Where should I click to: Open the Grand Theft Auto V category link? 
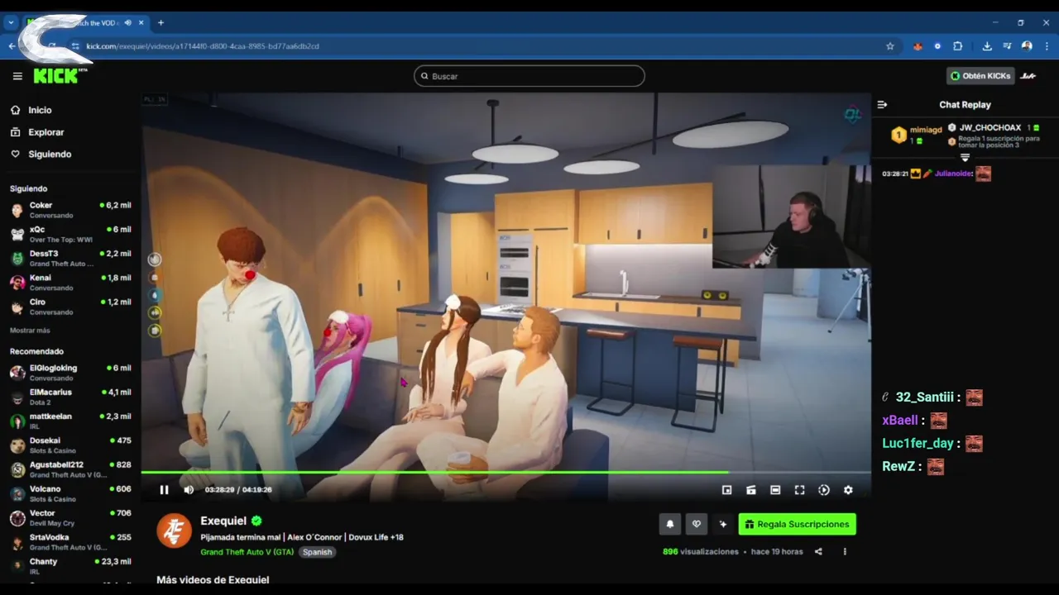pos(247,552)
